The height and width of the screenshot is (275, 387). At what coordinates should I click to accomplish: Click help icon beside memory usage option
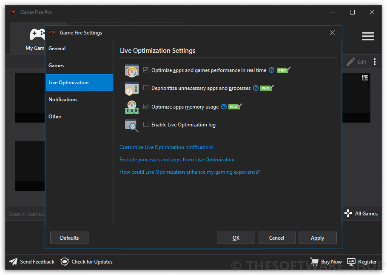pyautogui.click(x=224, y=107)
